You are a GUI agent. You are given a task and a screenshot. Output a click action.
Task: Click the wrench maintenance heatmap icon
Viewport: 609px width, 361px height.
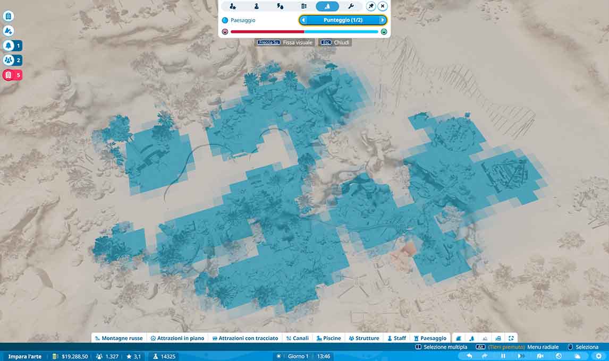pos(351,6)
